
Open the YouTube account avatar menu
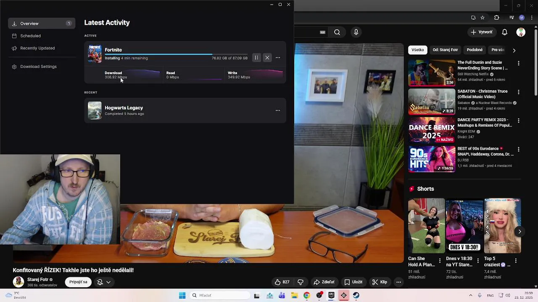(x=521, y=32)
